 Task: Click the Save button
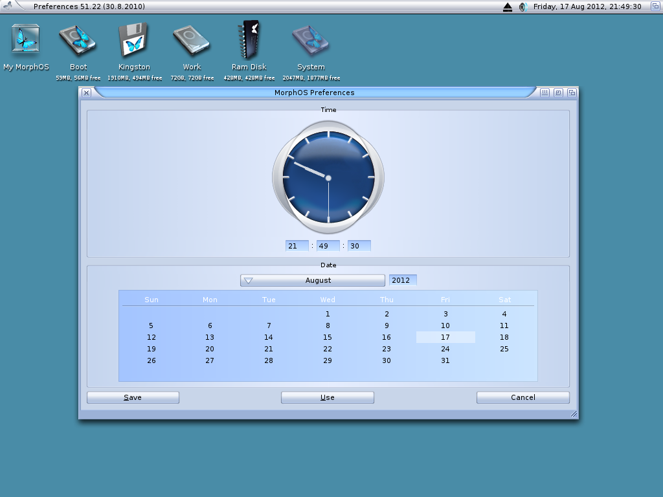tap(133, 397)
